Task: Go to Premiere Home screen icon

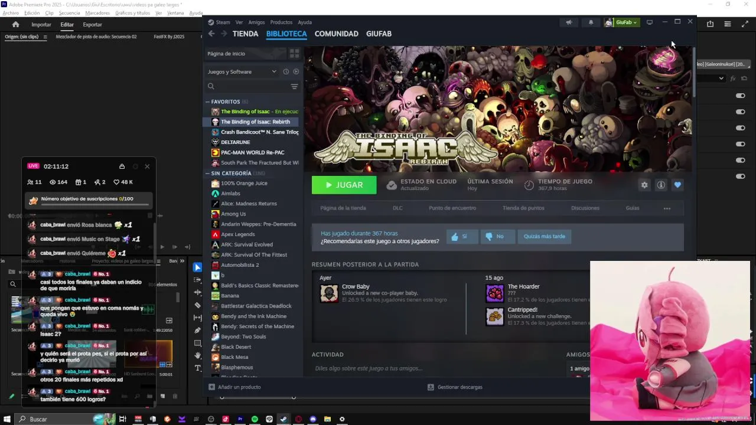Action: 15,24
